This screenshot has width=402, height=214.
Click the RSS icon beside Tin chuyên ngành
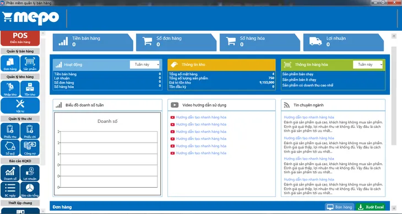286,105
